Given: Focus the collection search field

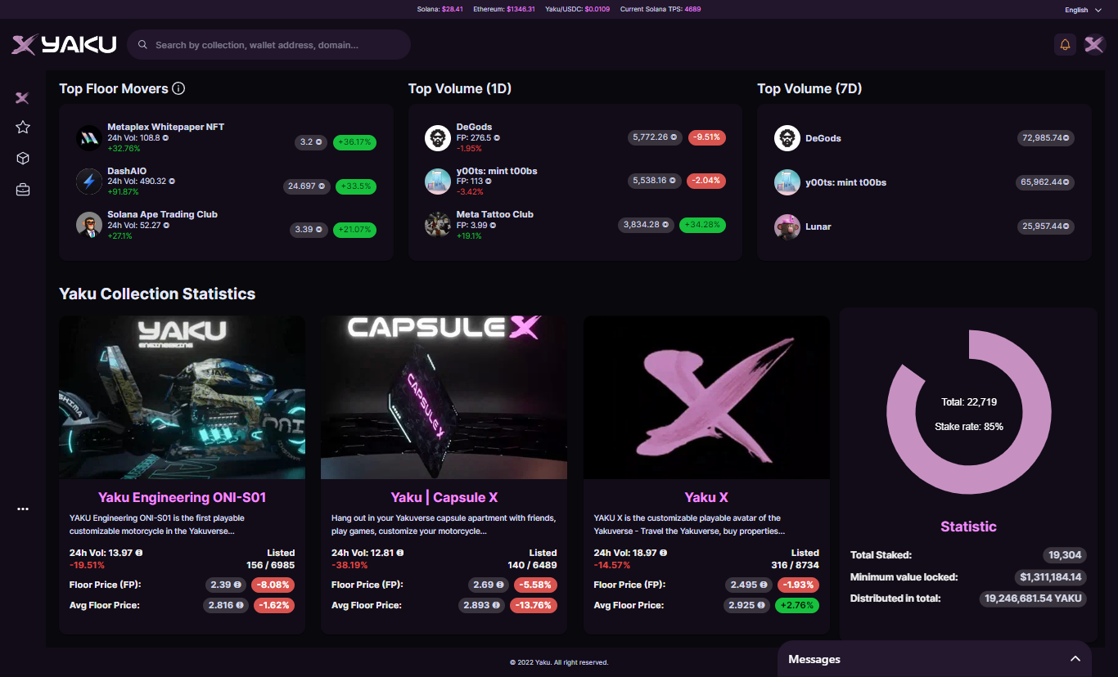Looking at the screenshot, I should coord(268,45).
